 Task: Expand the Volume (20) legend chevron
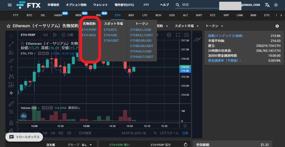point(38,108)
